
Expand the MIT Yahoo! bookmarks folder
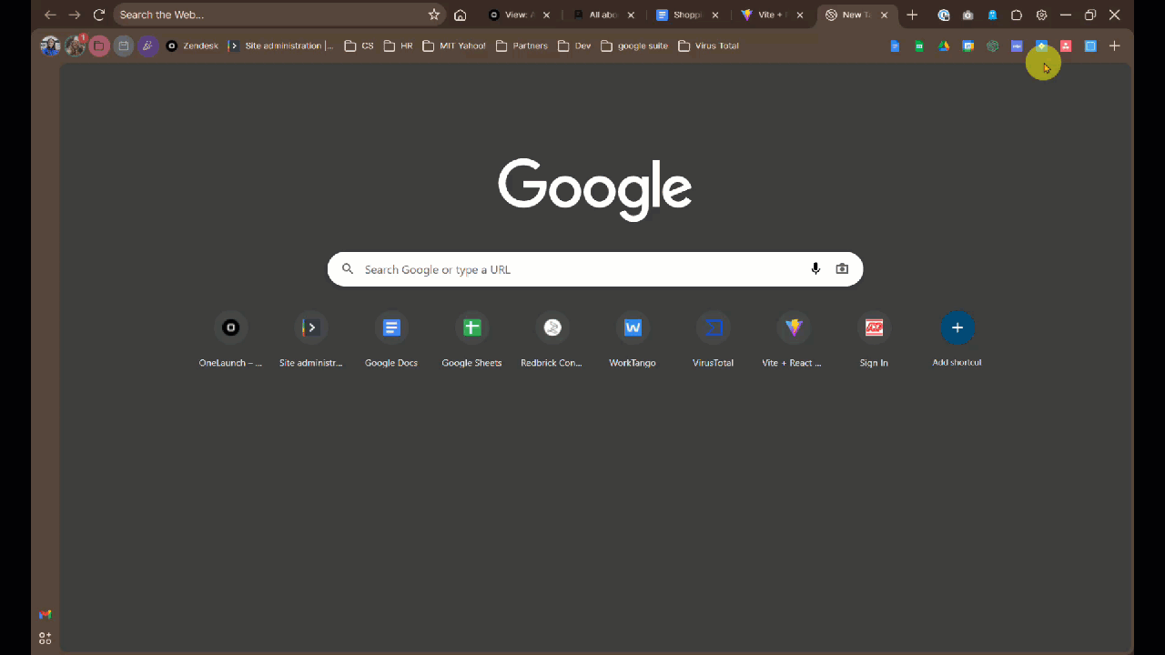click(454, 45)
